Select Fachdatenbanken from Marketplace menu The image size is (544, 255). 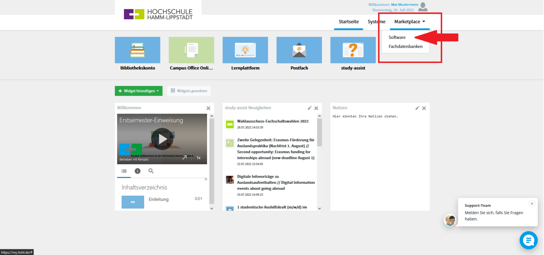click(x=405, y=46)
